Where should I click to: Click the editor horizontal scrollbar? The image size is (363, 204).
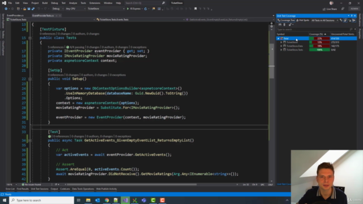(131, 185)
